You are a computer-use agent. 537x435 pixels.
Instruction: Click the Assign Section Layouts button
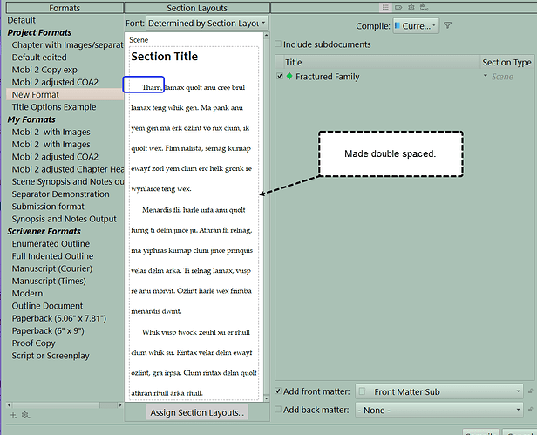(x=197, y=412)
